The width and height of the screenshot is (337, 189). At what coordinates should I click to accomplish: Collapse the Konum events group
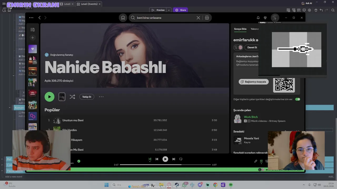pyautogui.click(x=10, y=107)
